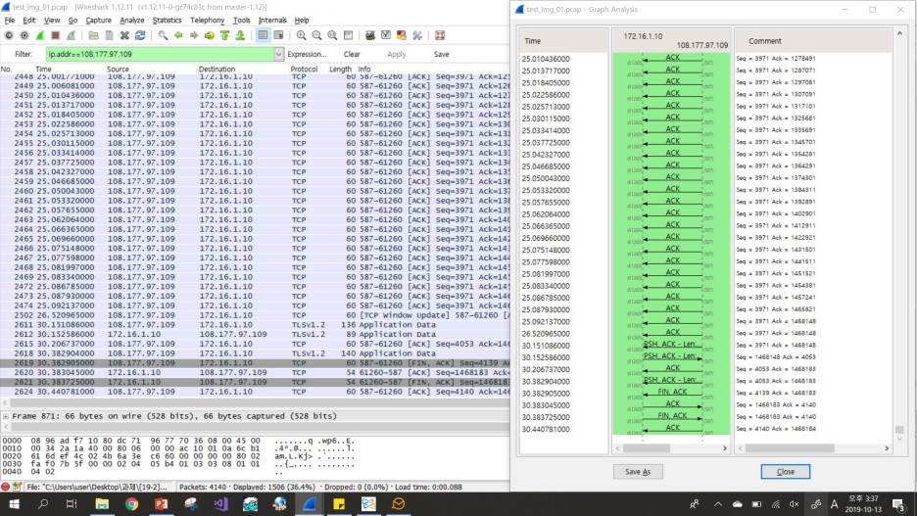Select packet 2619 FIN, ACK row
The image size is (917, 516).
[255, 363]
